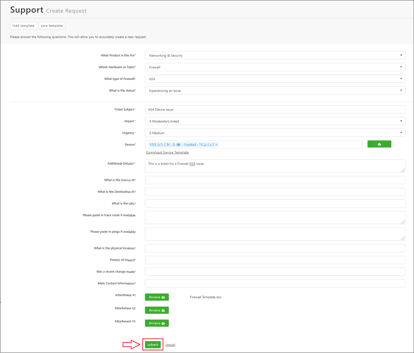The width and height of the screenshot is (414, 353).
Task: Grab the resize handle of Additional Details box
Action: (403, 170)
